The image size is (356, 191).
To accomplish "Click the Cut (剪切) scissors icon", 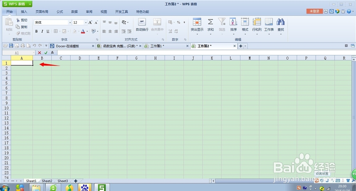I will (x=18, y=20).
